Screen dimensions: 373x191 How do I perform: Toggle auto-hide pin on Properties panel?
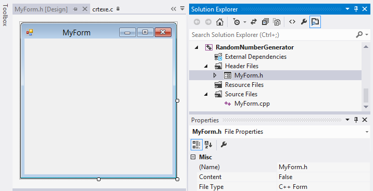click(x=356, y=120)
